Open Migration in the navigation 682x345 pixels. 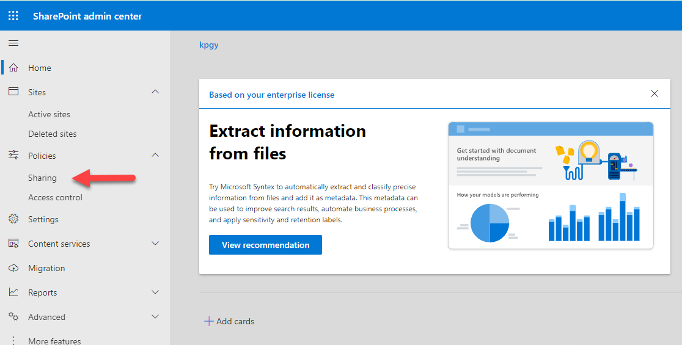coord(46,269)
